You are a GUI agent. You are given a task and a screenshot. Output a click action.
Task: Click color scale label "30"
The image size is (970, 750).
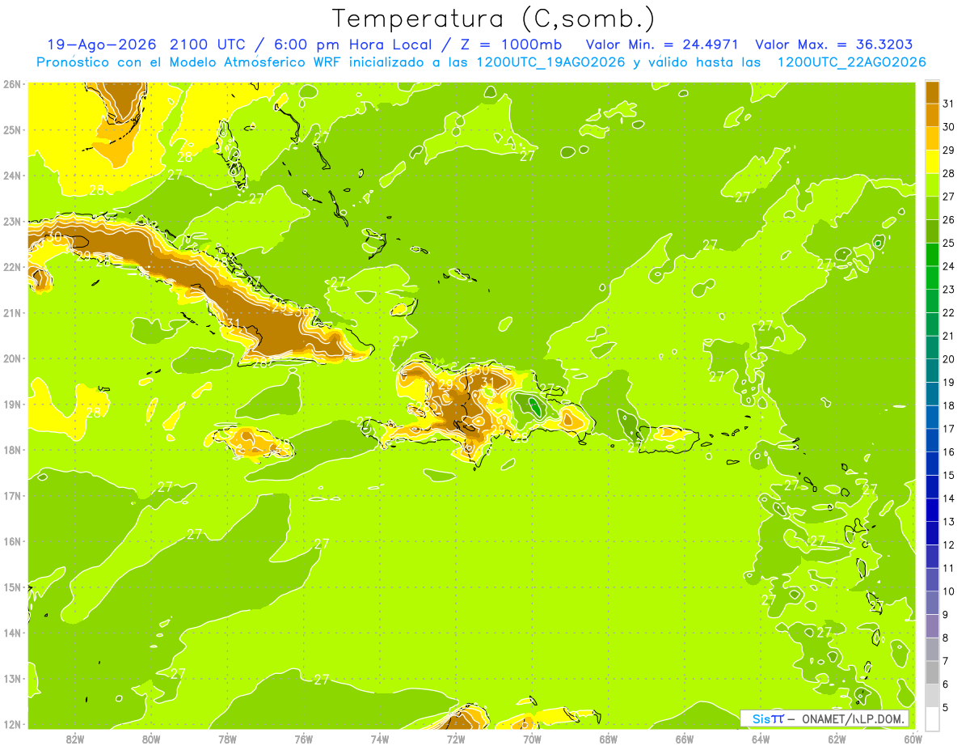point(948,127)
